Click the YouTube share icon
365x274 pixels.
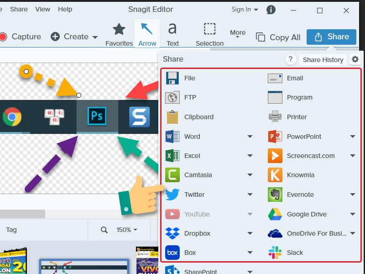(172, 214)
